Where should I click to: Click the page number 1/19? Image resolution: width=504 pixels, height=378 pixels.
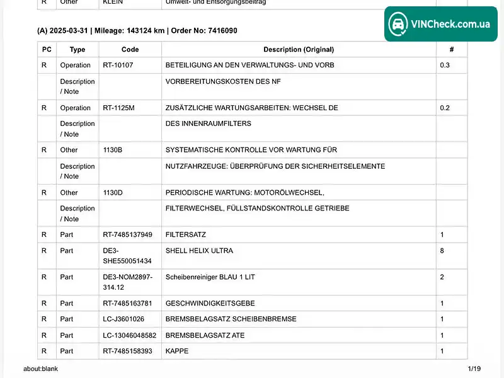tap(474, 369)
